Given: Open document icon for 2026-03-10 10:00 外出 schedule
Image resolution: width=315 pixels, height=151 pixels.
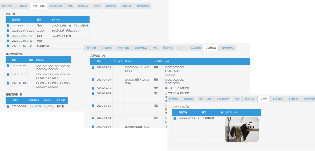Looking at the screenshot, I should point(8,26).
